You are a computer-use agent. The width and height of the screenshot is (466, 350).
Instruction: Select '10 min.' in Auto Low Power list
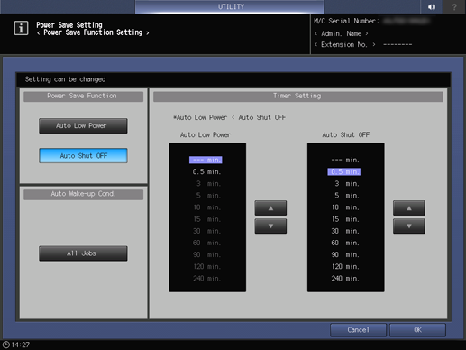(206, 207)
